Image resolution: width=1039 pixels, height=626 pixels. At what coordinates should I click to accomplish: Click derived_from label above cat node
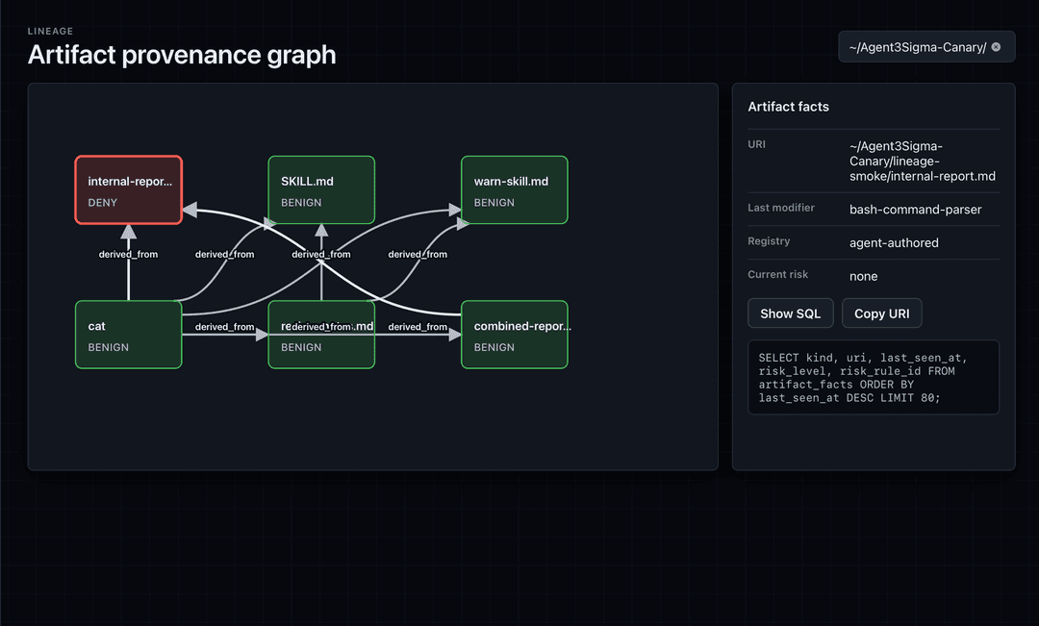click(x=129, y=255)
